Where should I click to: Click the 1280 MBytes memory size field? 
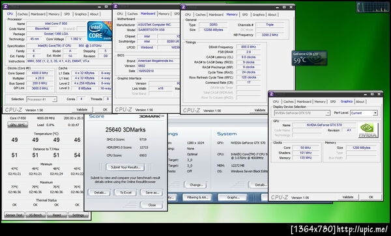click(361, 148)
